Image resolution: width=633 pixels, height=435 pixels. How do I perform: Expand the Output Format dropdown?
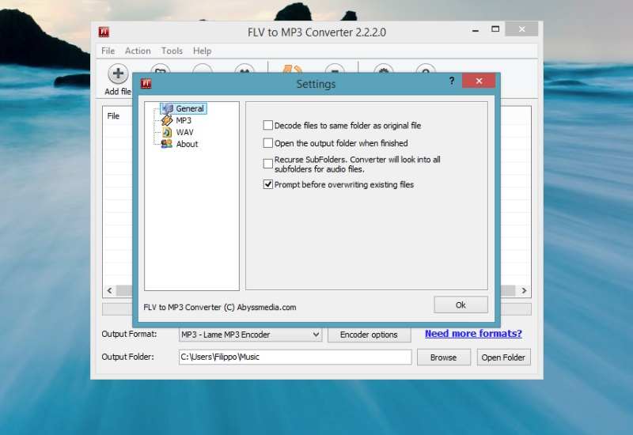click(316, 335)
